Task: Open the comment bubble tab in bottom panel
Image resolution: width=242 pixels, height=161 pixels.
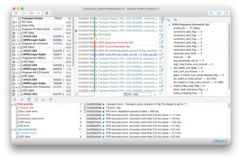Action: pyautogui.click(x=51, y=99)
